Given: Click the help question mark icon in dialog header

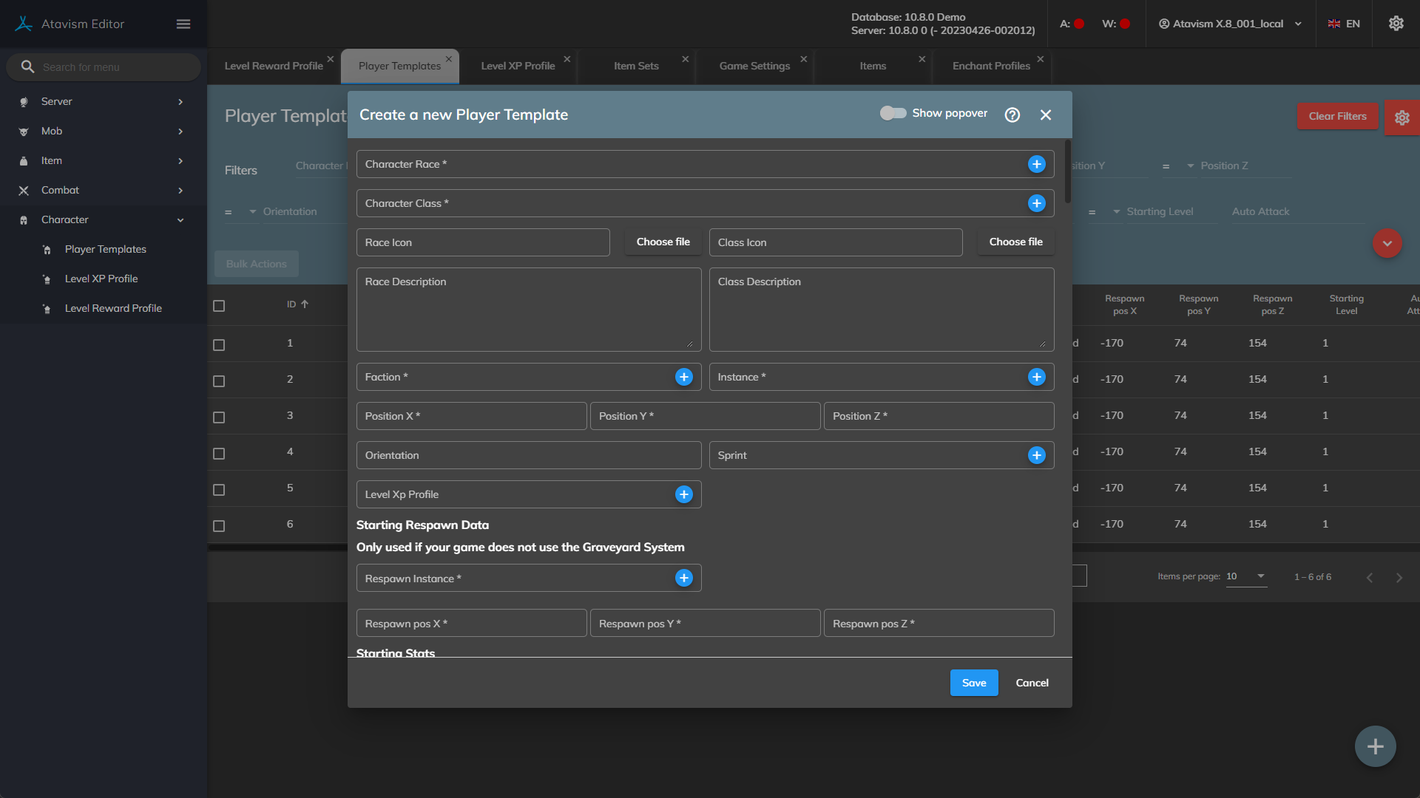Looking at the screenshot, I should coord(1012,115).
